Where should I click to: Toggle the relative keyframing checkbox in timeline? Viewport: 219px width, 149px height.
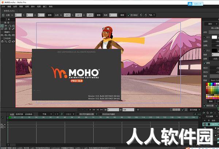(78, 114)
